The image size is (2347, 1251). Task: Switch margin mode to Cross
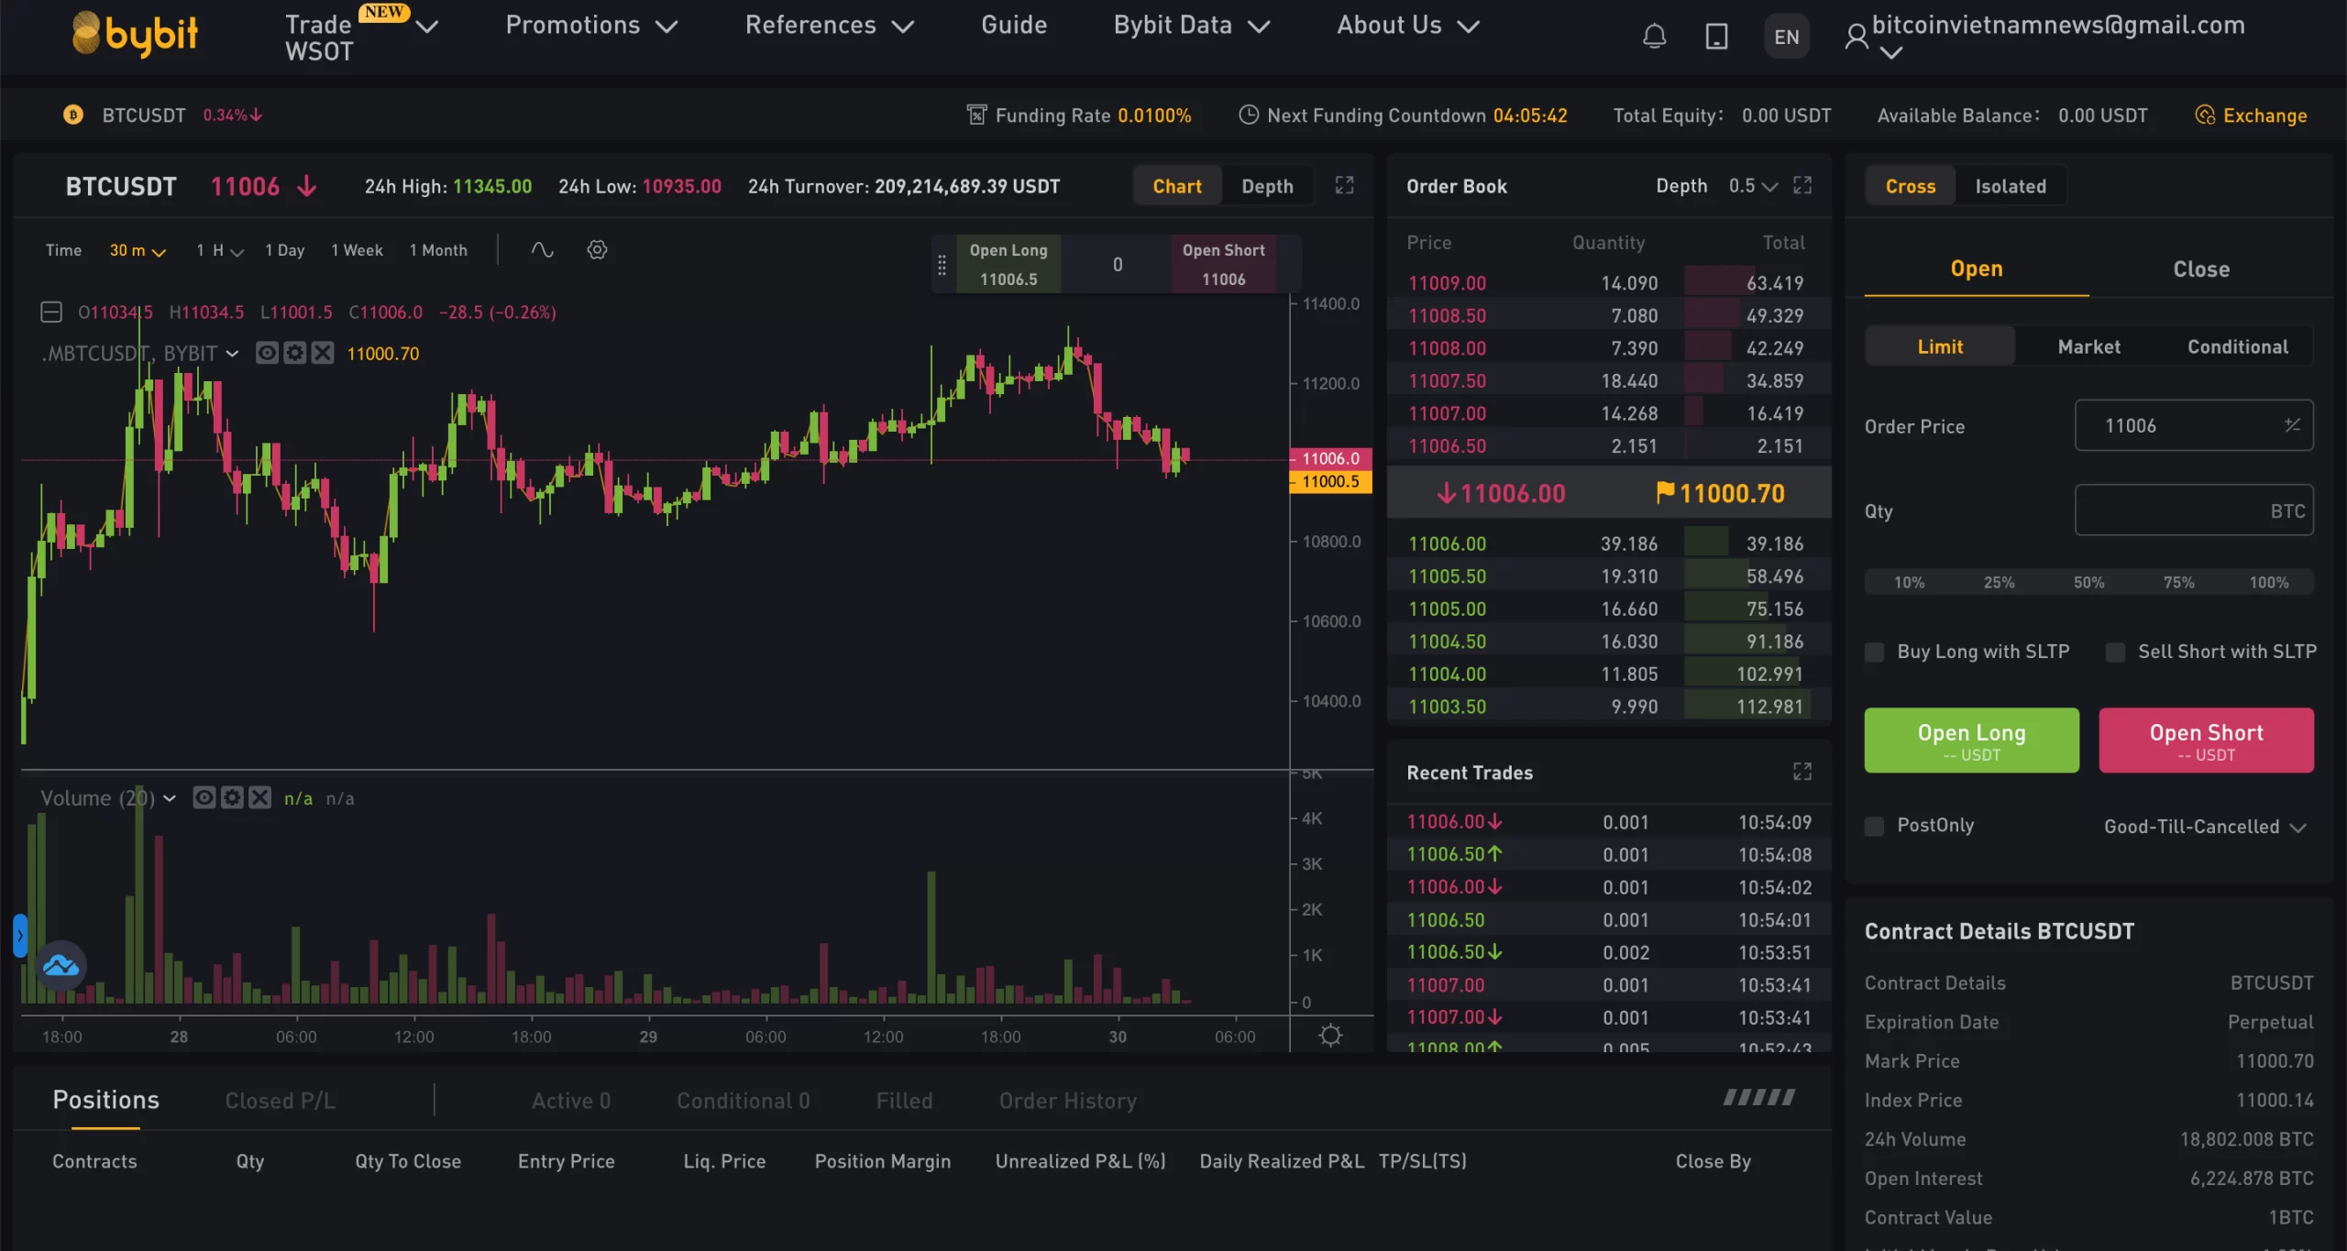[1911, 186]
